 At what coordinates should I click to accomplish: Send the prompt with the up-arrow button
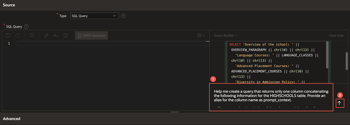click(x=339, y=103)
